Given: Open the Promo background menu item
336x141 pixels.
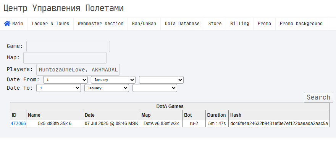Looking at the screenshot, I should point(301,24).
